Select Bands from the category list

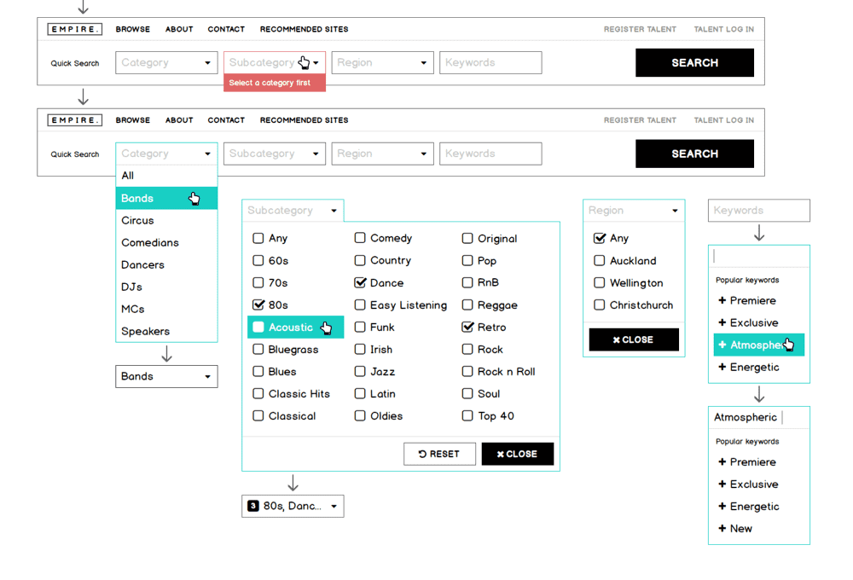tap(166, 198)
